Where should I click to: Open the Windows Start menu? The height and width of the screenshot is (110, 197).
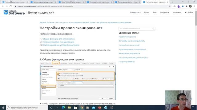[x=3, y=108]
